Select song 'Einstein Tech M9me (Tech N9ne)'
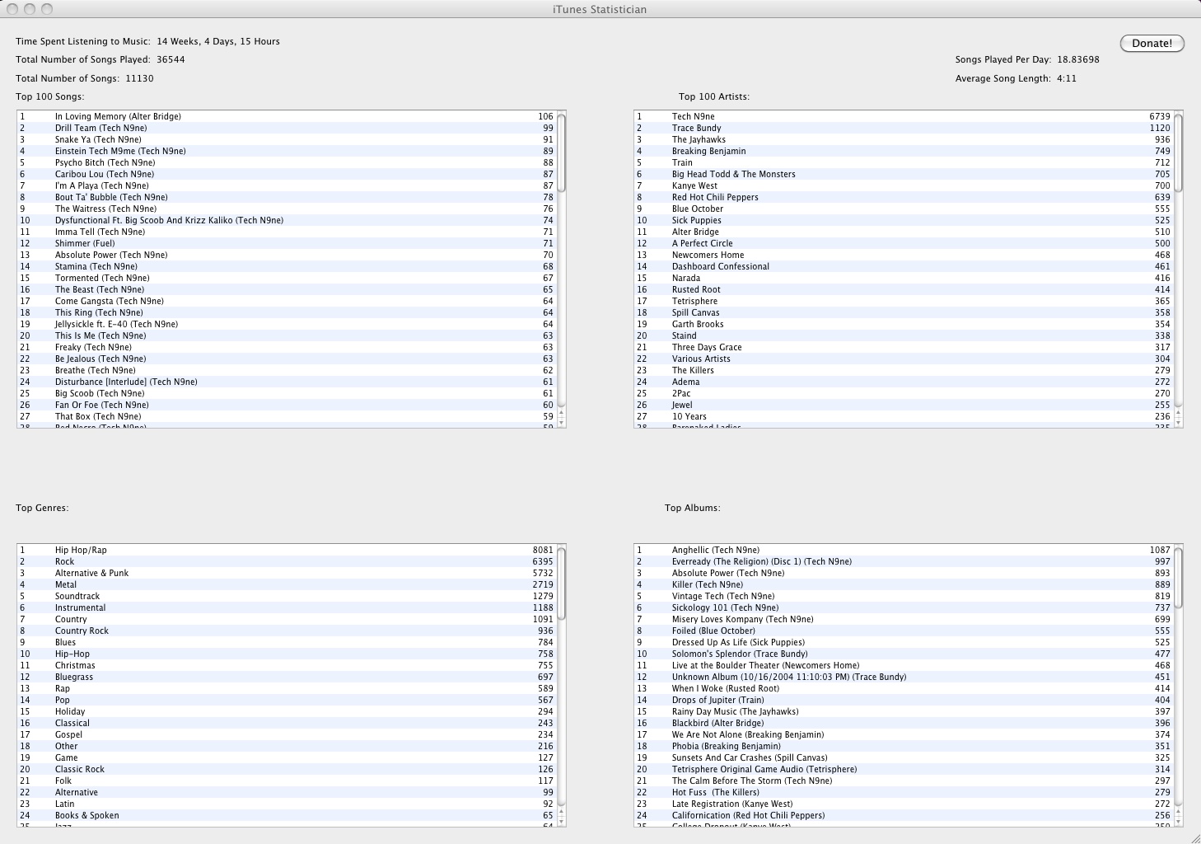 click(x=287, y=151)
